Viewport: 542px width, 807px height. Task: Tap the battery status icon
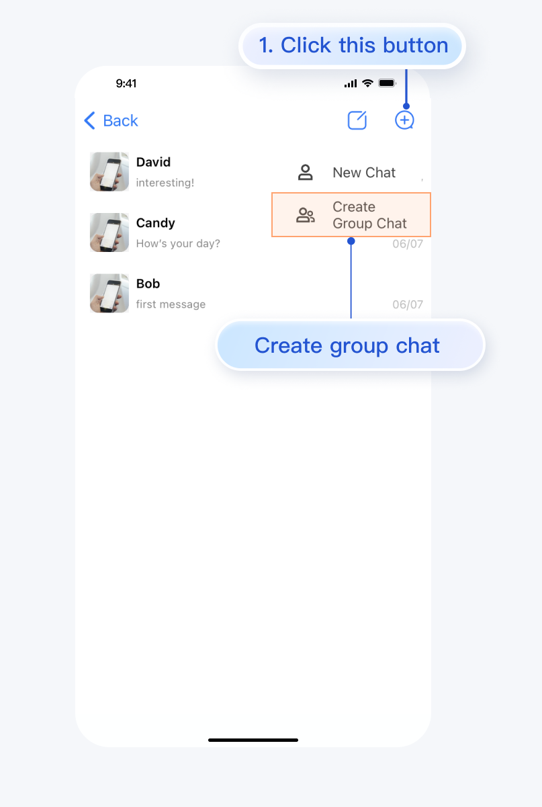[388, 83]
